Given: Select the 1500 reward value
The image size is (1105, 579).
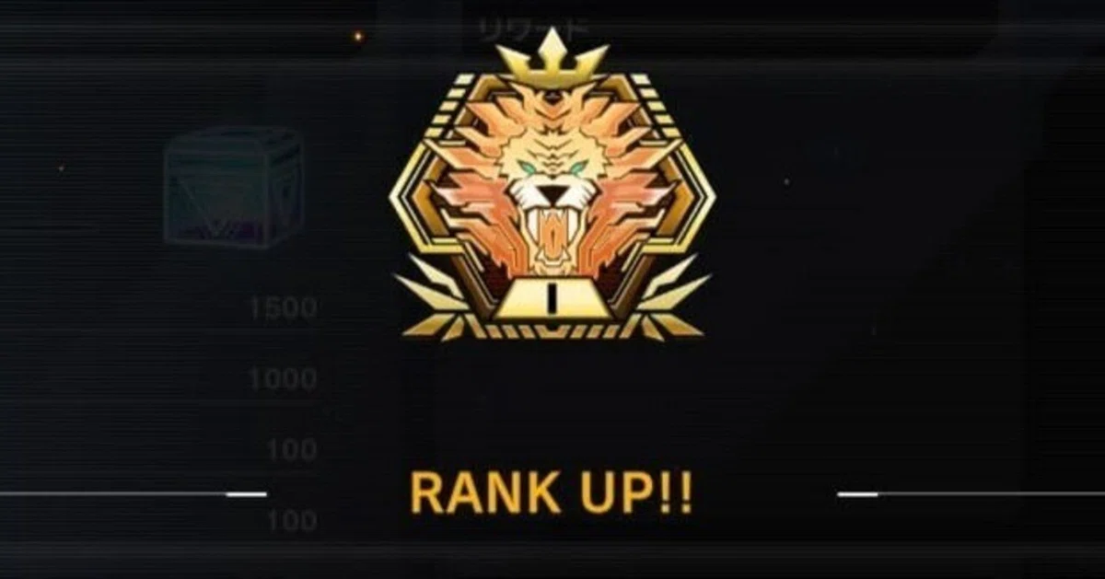Looking at the screenshot, I should coord(283,308).
